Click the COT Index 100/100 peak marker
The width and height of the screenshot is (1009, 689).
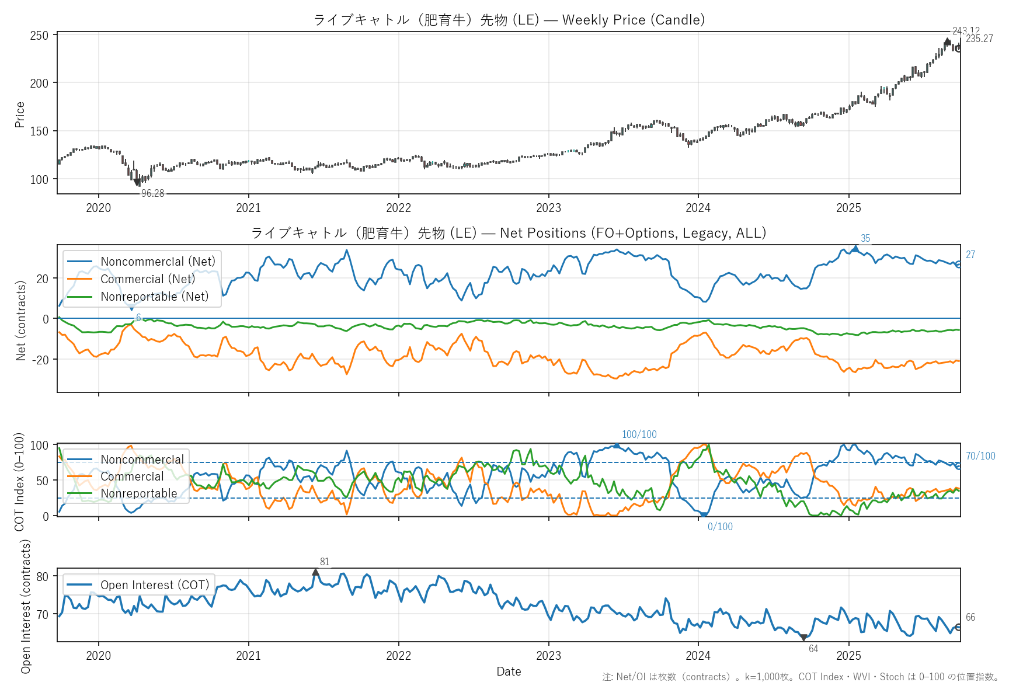[x=617, y=446]
